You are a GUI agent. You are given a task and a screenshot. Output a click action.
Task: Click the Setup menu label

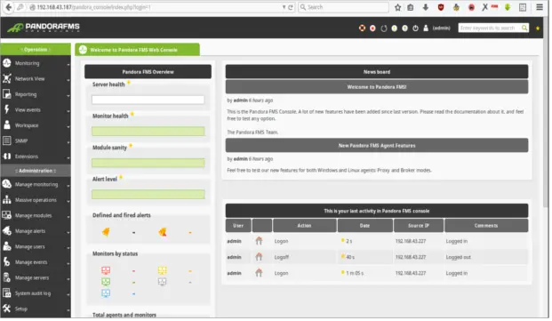(x=21, y=309)
